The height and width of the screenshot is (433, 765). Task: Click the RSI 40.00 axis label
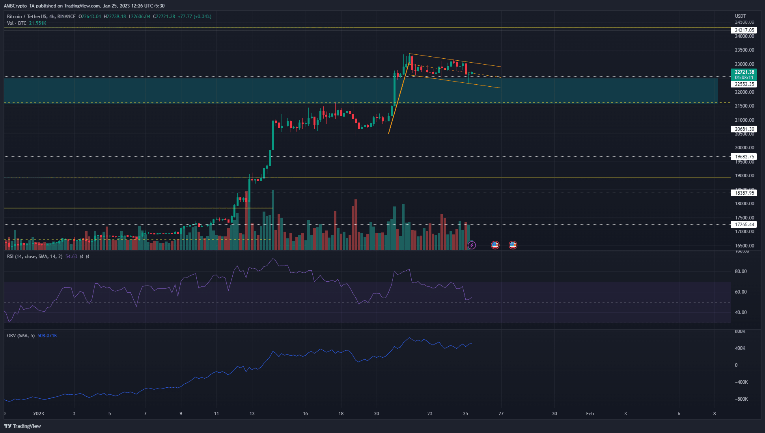(x=741, y=312)
